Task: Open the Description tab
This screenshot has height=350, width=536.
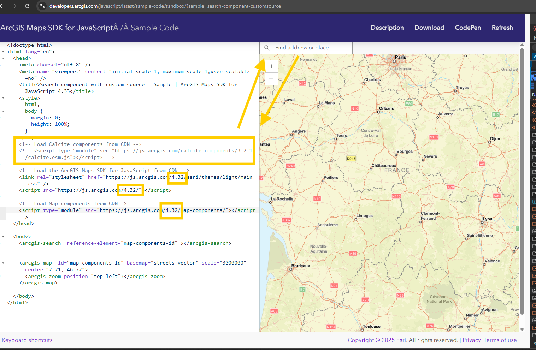Action: [x=387, y=28]
